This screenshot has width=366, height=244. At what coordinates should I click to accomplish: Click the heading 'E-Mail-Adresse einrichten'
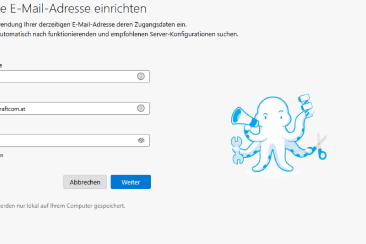click(73, 8)
